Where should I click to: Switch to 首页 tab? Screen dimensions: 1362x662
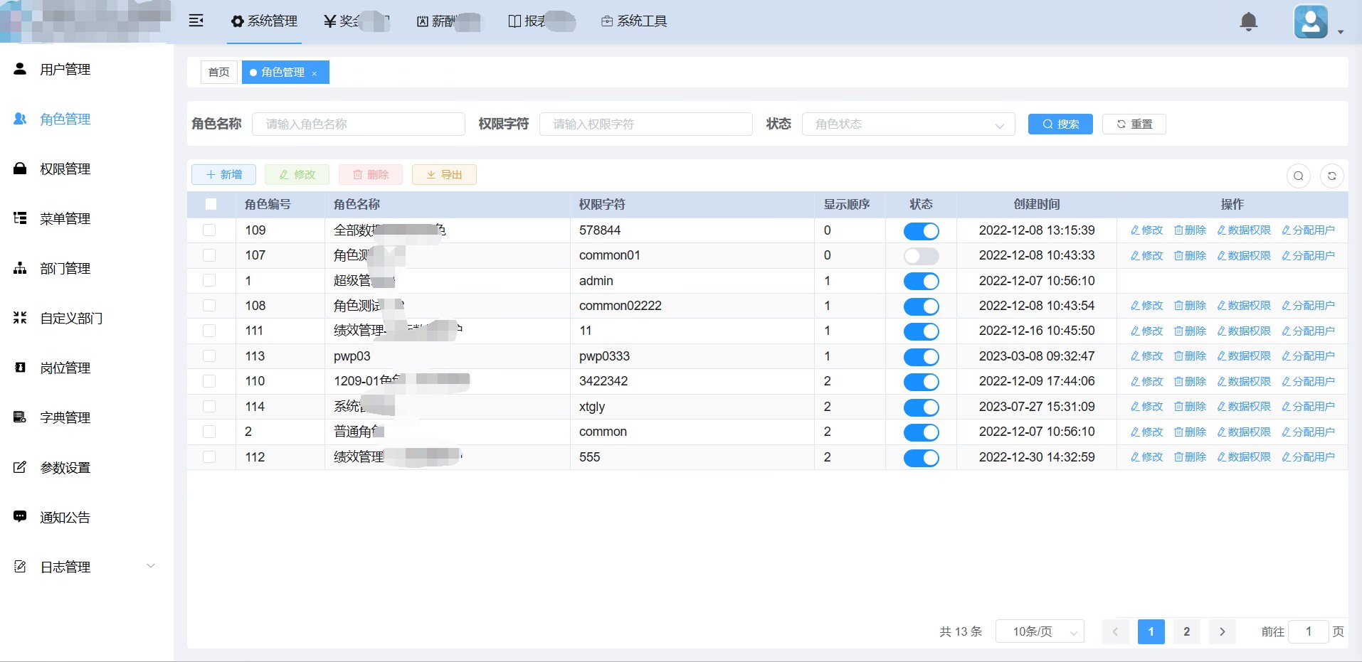click(219, 73)
